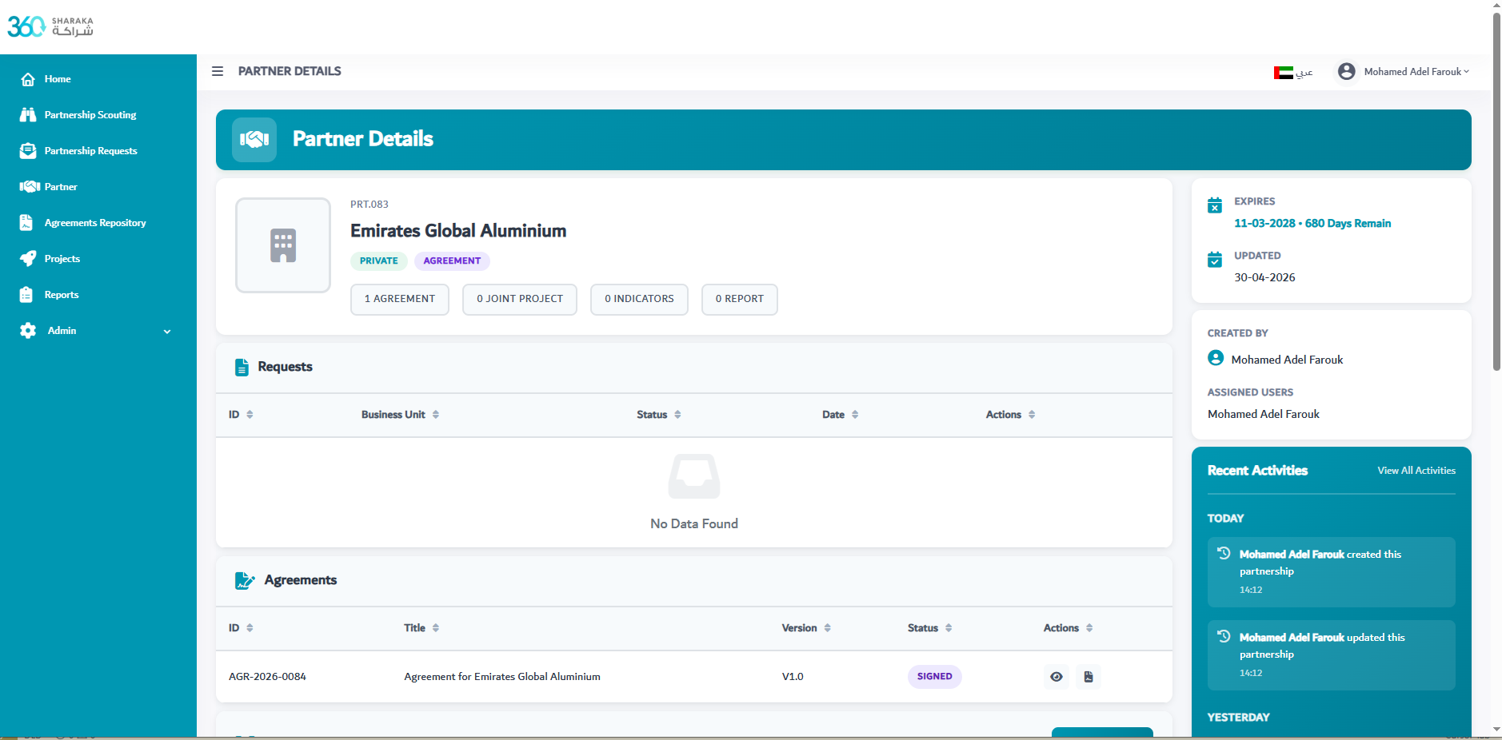Click the Projects rocket icon

[x=28, y=259]
